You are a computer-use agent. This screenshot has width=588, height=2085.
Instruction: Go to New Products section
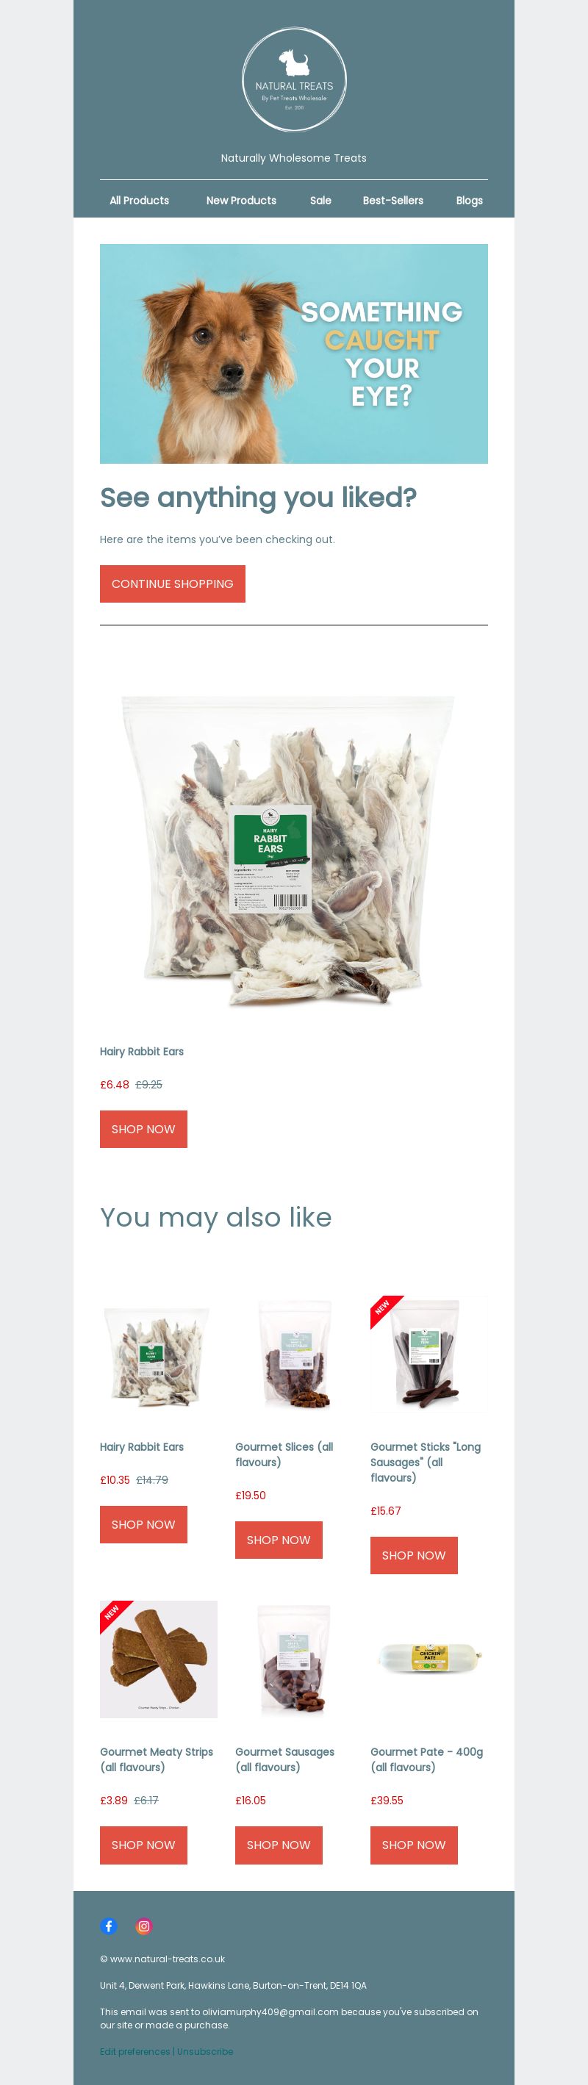point(241,201)
